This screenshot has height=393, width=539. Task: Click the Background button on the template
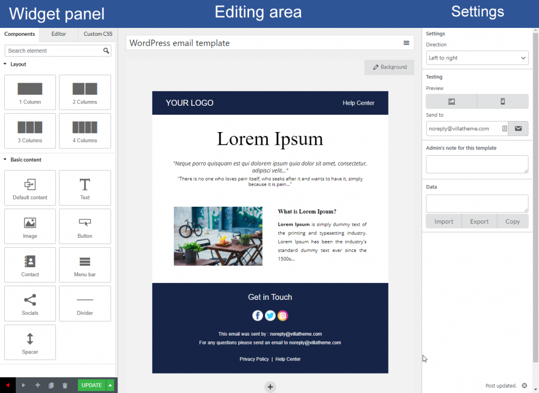[x=389, y=67]
